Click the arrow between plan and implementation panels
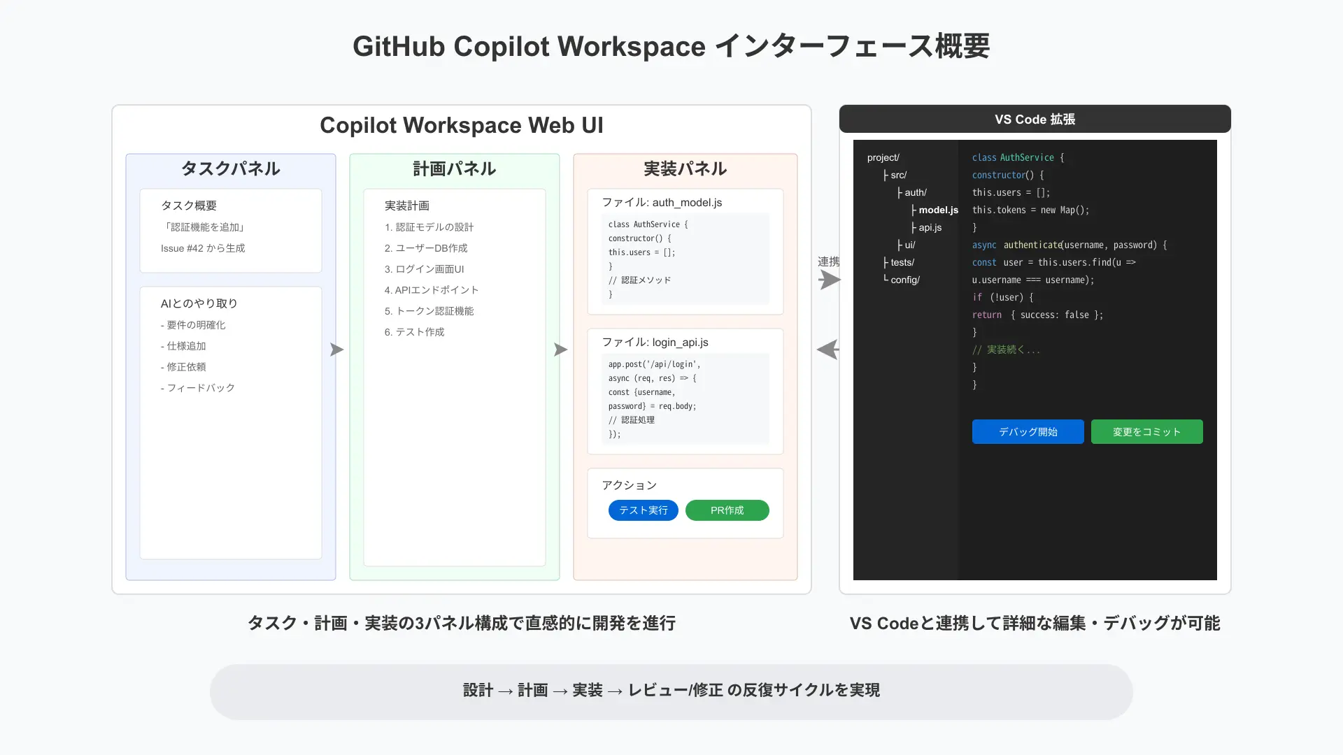The height and width of the screenshot is (755, 1343). (x=561, y=350)
